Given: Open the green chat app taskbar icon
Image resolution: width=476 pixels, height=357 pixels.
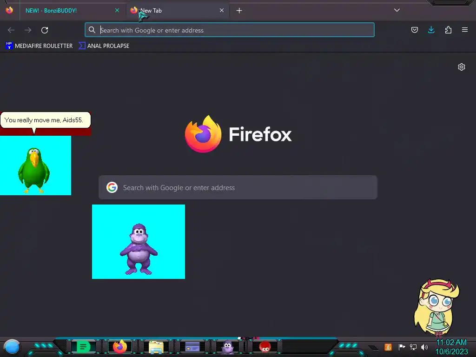Looking at the screenshot, I should click(x=83, y=347).
